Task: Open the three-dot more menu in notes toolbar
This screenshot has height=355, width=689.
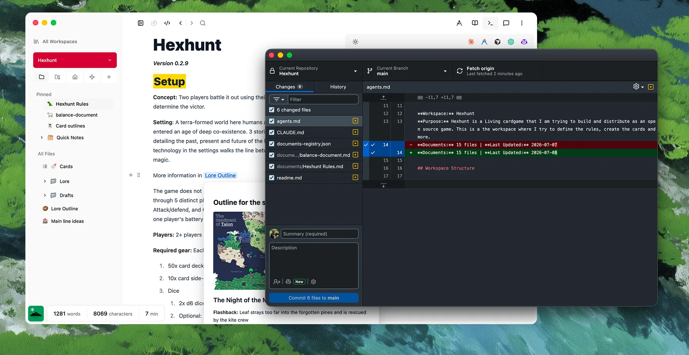Action: coord(522,23)
